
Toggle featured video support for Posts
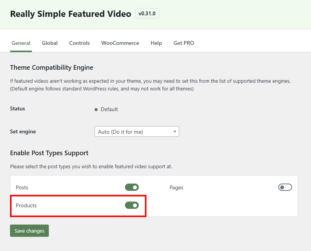click(x=132, y=187)
